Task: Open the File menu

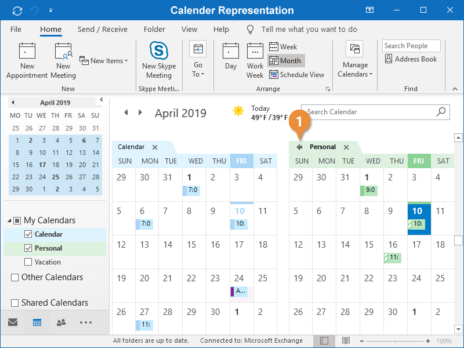Action: [16, 30]
